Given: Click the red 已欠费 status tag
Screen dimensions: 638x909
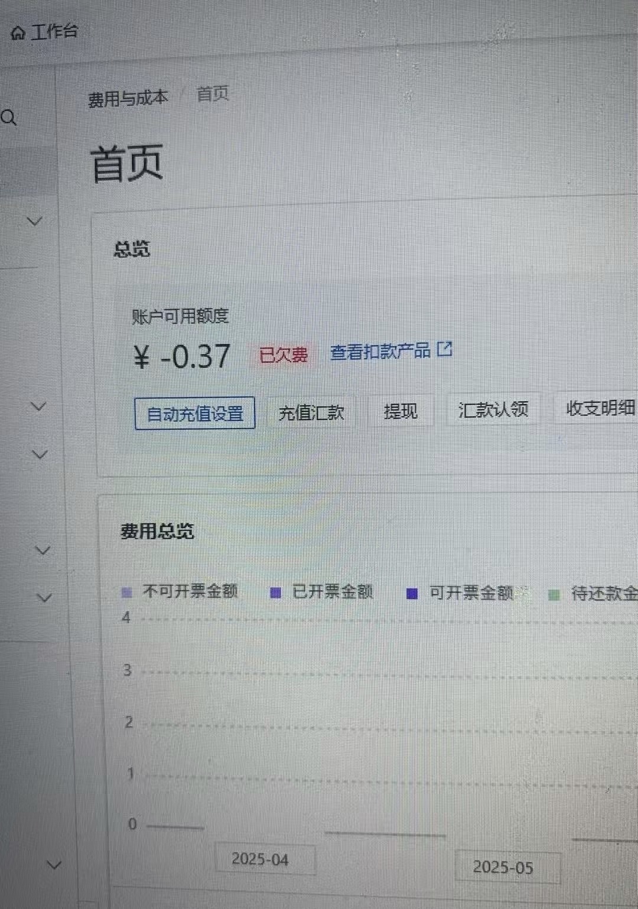Looking at the screenshot, I should click(x=284, y=355).
